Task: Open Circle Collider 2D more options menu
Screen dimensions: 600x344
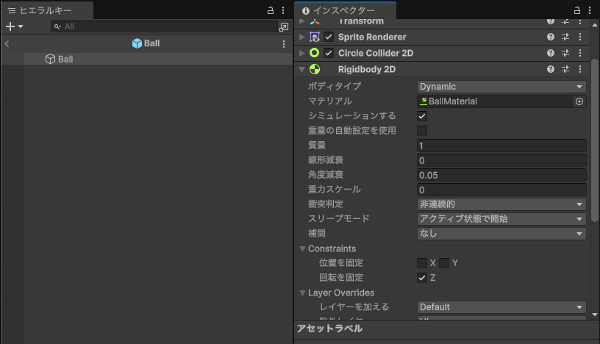Action: pos(580,53)
